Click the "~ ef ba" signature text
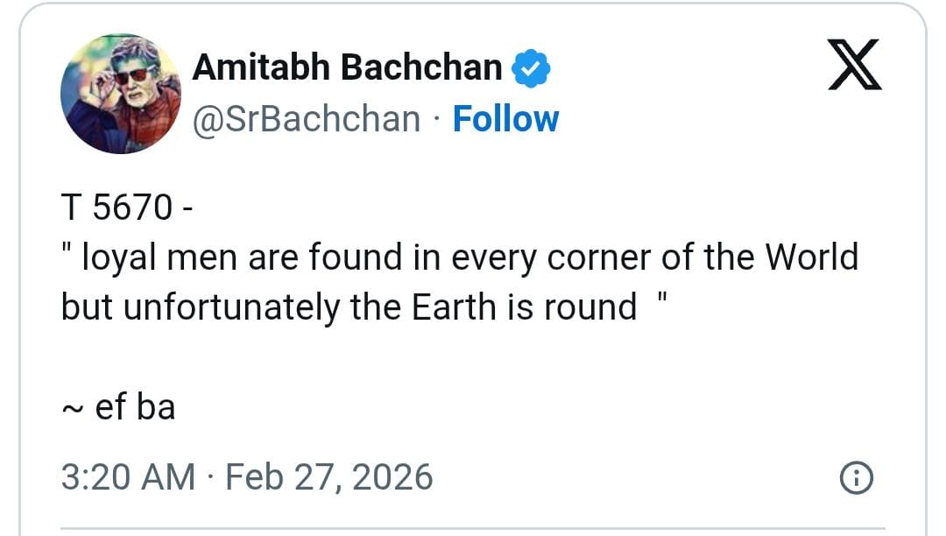The width and height of the screenshot is (946, 536). click(x=118, y=407)
